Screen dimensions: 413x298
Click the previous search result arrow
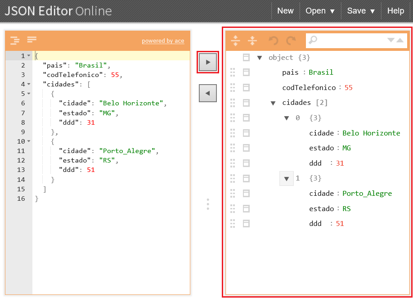click(x=400, y=40)
